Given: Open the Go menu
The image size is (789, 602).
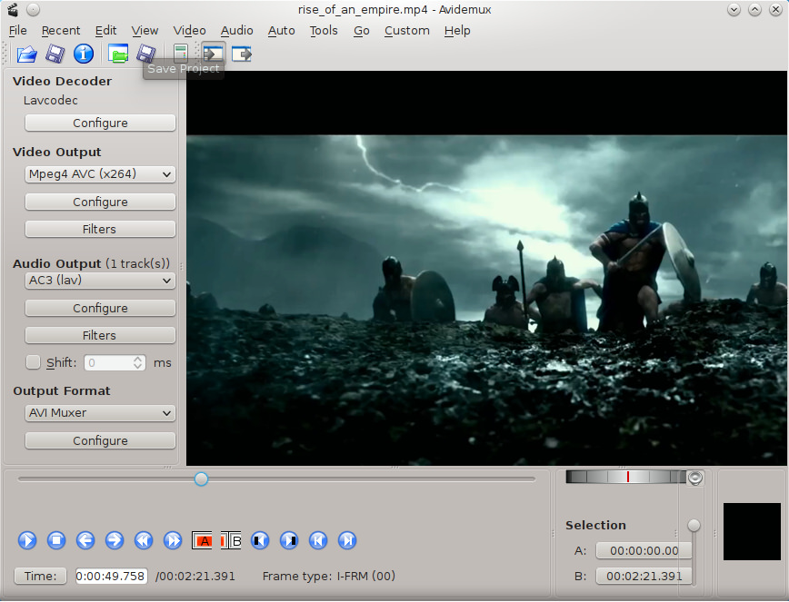Looking at the screenshot, I should 361,31.
